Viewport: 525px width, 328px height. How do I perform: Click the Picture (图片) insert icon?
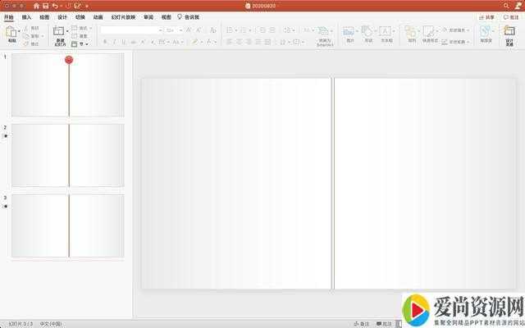coord(349,33)
